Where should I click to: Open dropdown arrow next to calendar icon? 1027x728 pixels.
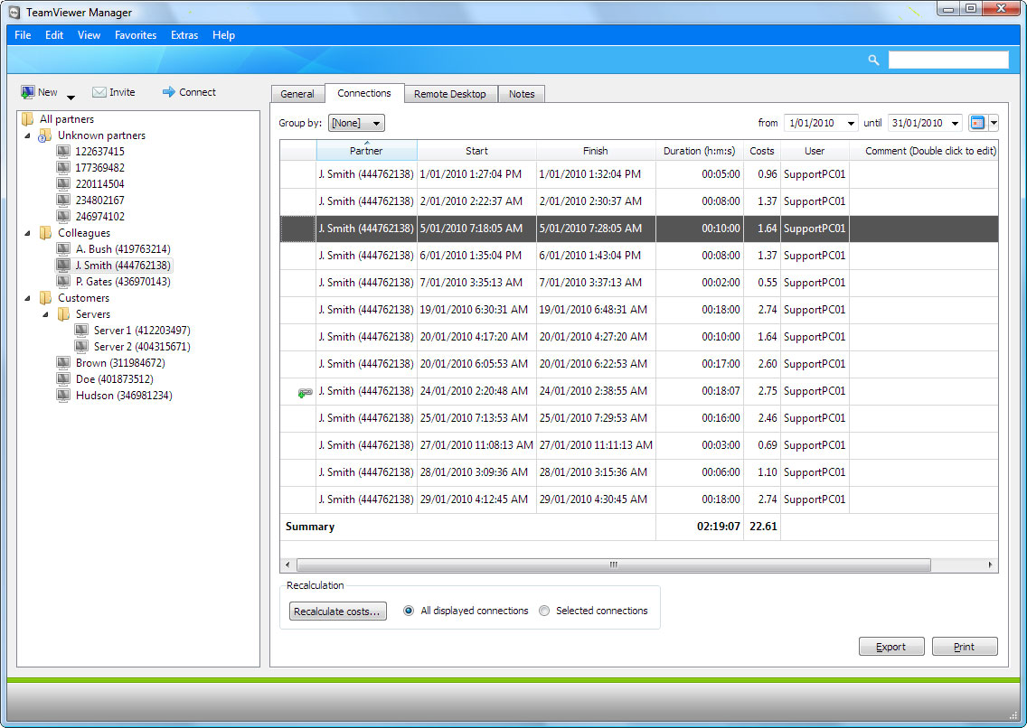(994, 123)
